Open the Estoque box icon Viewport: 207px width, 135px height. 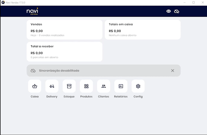(x=69, y=86)
